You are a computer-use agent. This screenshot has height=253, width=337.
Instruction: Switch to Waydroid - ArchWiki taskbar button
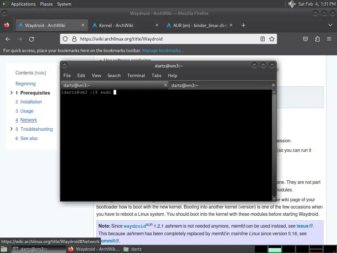point(94,249)
